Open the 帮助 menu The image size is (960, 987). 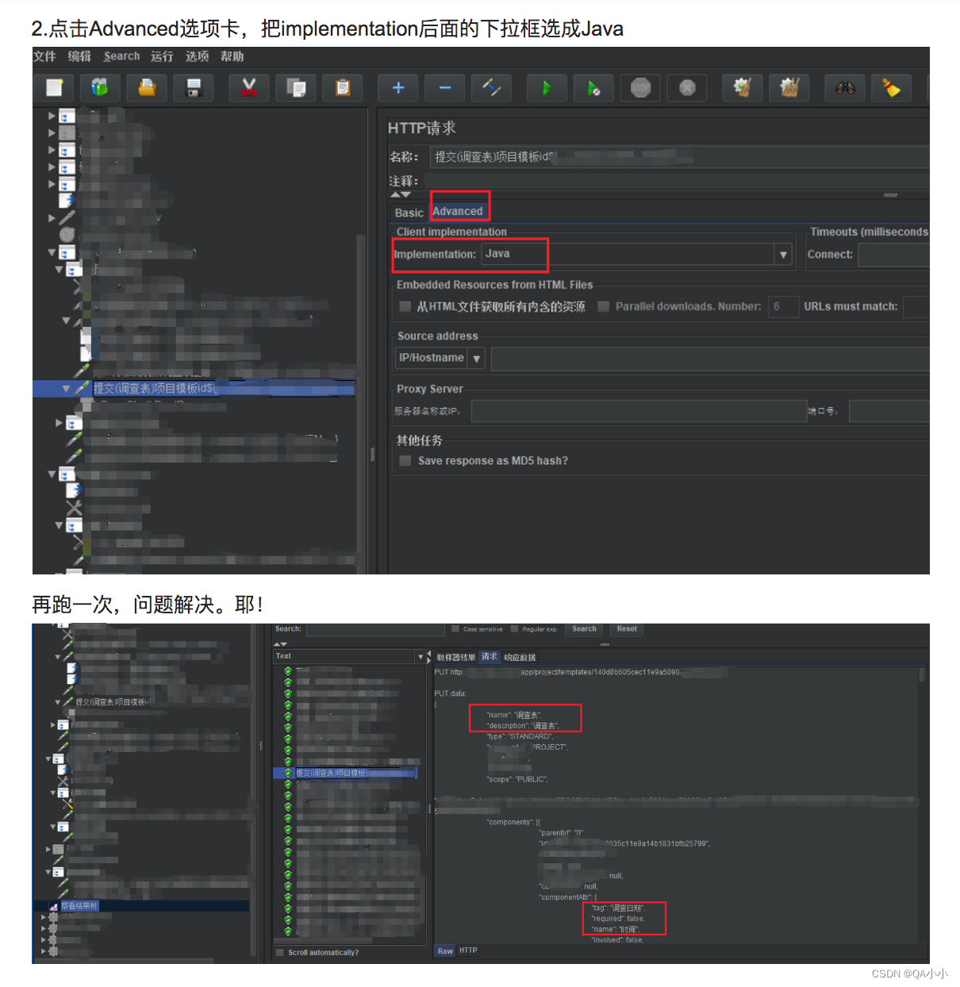tap(232, 56)
